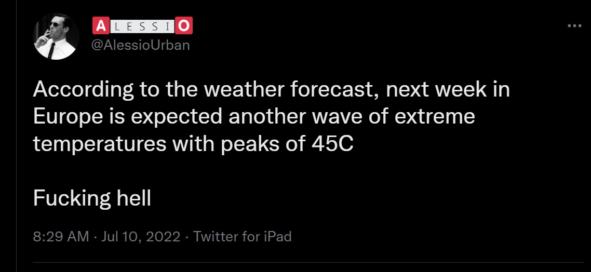Click the red letter O badge

tap(185, 25)
